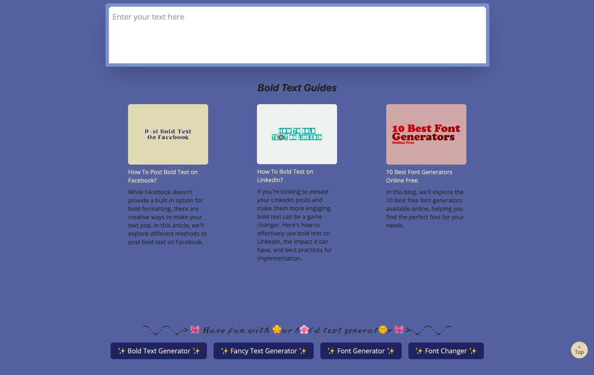Open "How To Post Bold Text on Facebook?" link
Viewport: 594px width, 375px height.
coord(163,176)
